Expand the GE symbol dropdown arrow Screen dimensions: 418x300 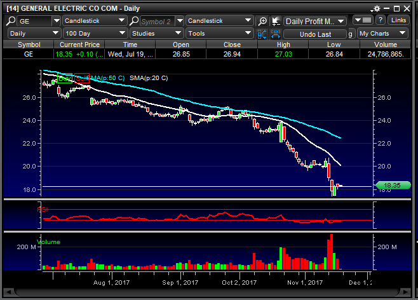[57, 21]
